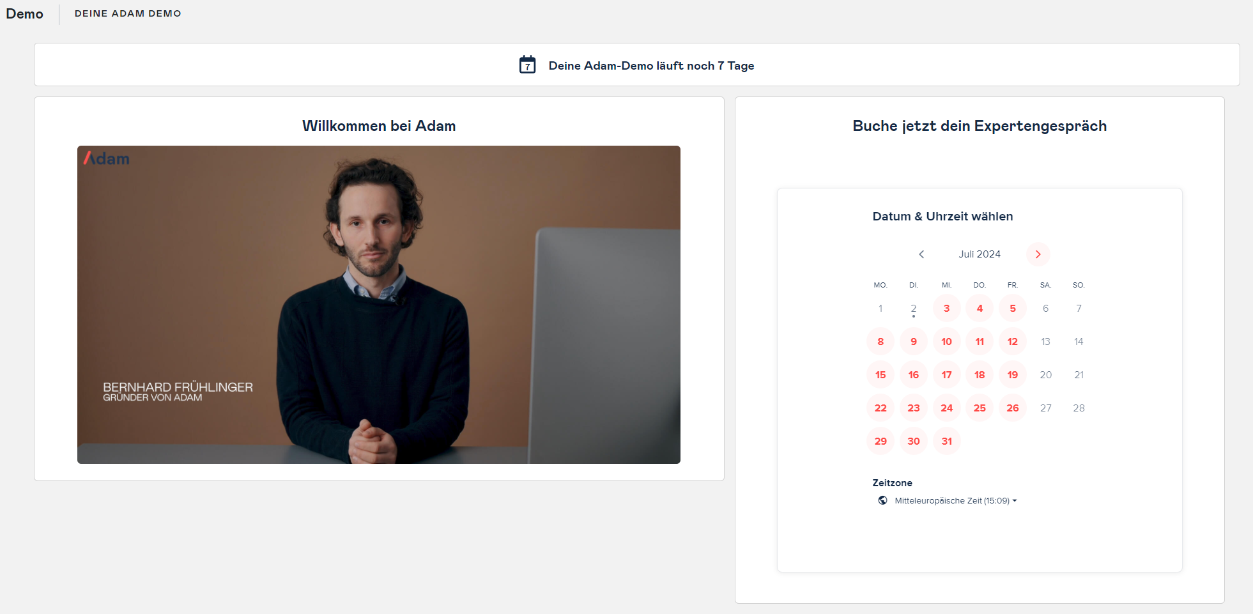Click the Juli 2024 month label
This screenshot has height=614, width=1253.
pos(980,254)
